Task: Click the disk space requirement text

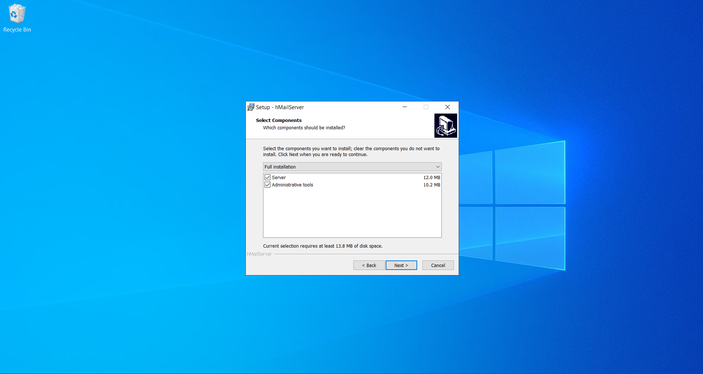Action: pos(323,246)
